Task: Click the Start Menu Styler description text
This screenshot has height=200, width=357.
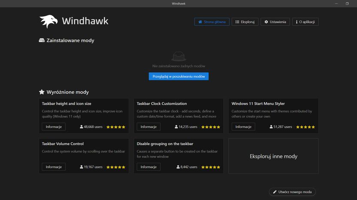Action: pyautogui.click(x=272, y=114)
